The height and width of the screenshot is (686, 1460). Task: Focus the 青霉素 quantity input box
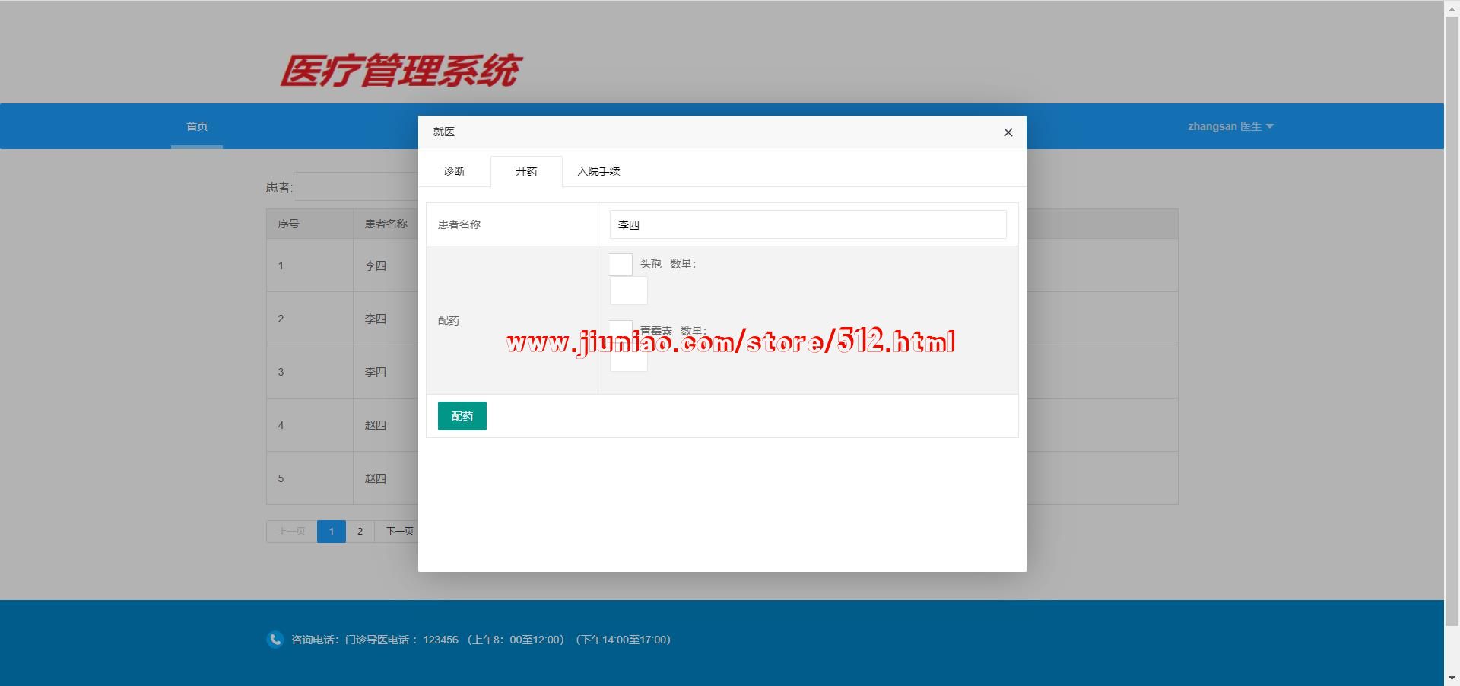click(x=628, y=357)
